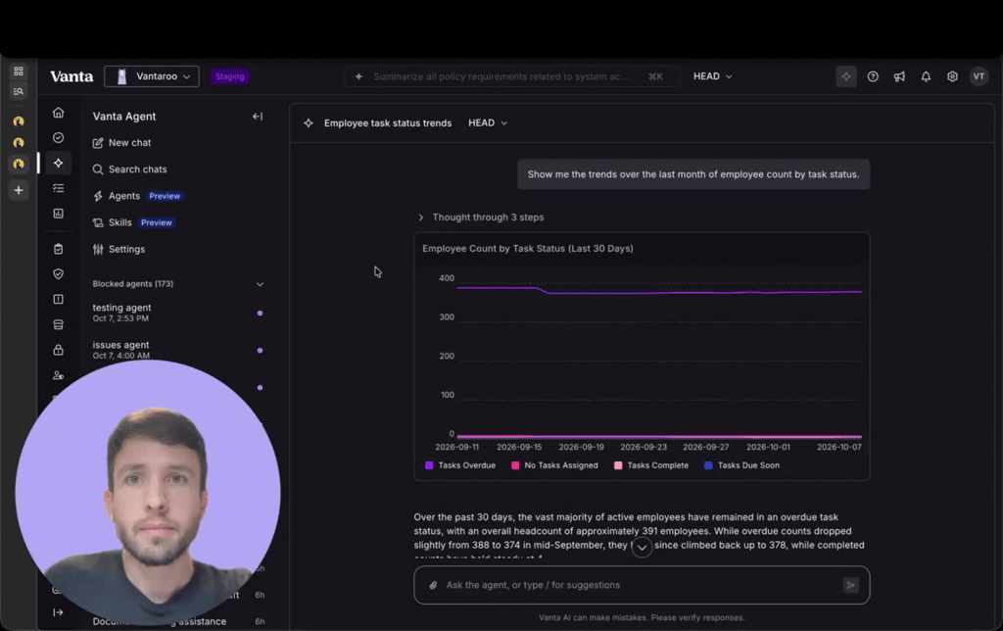This screenshot has height=631, width=1003.
Task: Open the Vantaroo organization dropdown
Action: click(152, 76)
